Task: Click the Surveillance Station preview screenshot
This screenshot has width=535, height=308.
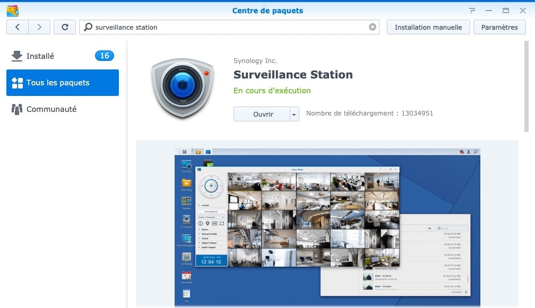Action: point(327,227)
